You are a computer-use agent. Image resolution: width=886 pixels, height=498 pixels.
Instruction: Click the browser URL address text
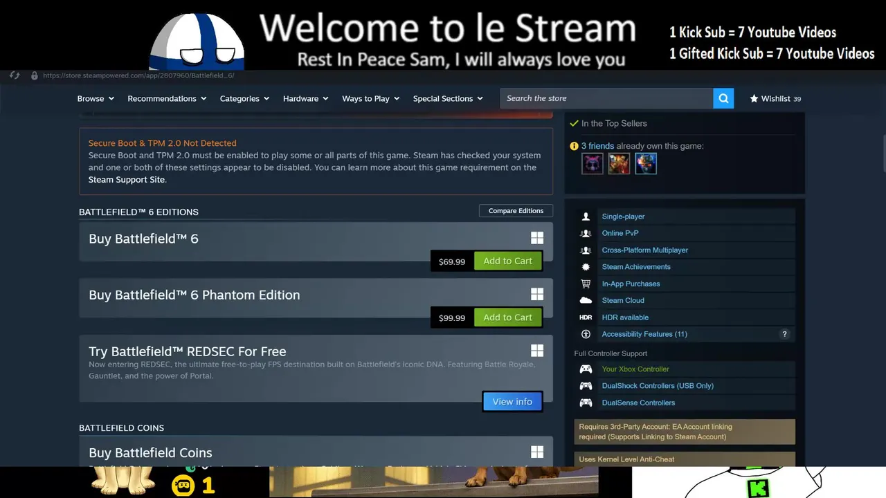point(138,75)
